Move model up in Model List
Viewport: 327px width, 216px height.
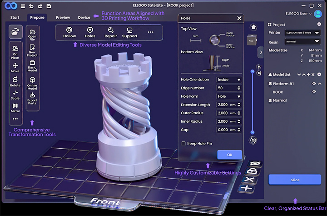point(304,75)
